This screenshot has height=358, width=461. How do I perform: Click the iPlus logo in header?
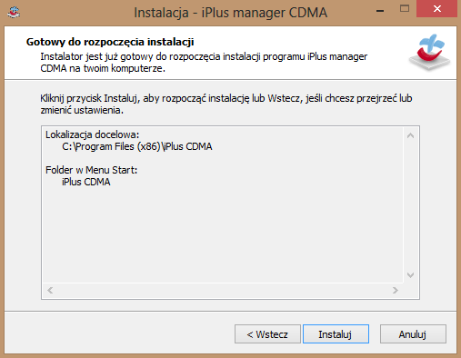pos(430,52)
